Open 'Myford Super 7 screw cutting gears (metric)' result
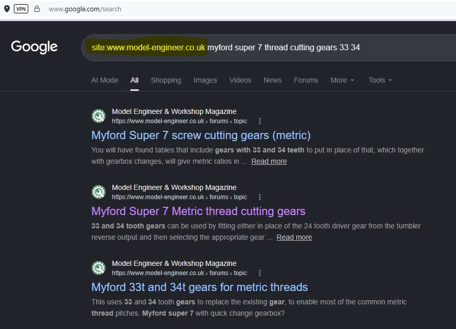The image size is (456, 329). [x=201, y=136]
